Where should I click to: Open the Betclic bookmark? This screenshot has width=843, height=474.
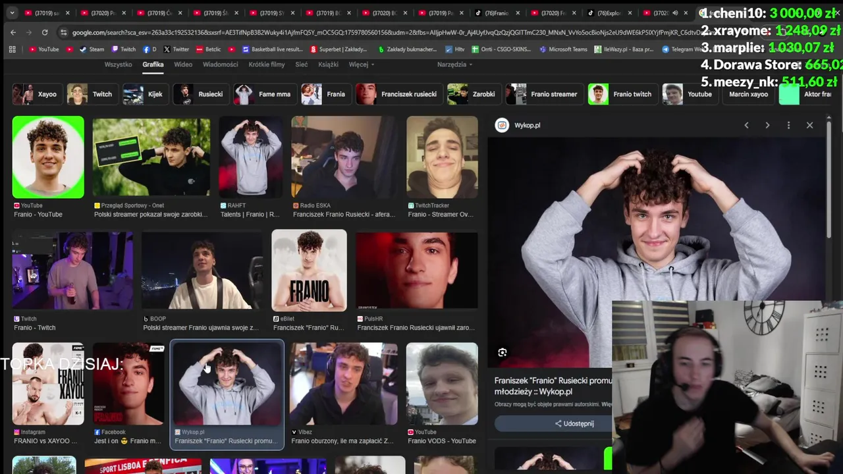[208, 49]
